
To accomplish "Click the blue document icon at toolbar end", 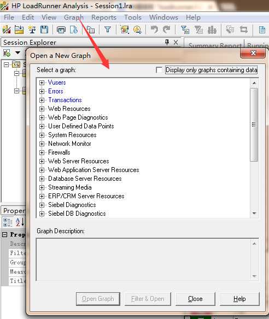I will pyautogui.click(x=262, y=29).
